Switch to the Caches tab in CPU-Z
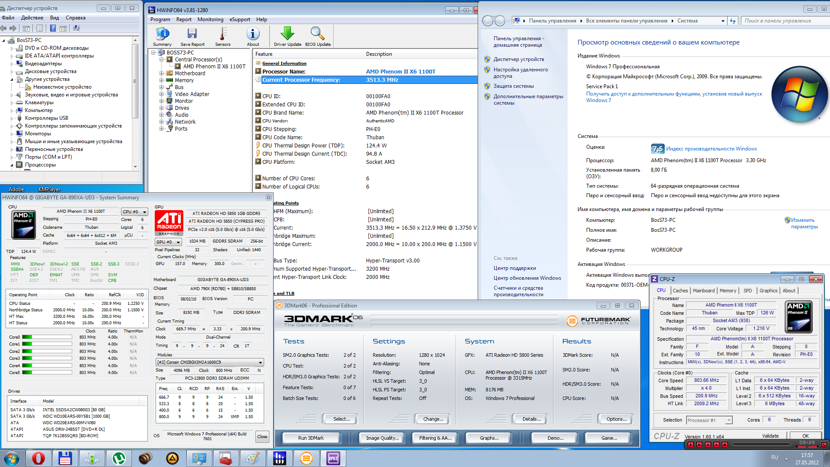The height and width of the screenshot is (467, 830). pyautogui.click(x=680, y=291)
